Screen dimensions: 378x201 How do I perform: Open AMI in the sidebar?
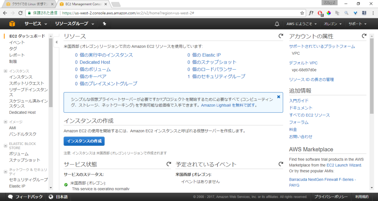click(13, 128)
